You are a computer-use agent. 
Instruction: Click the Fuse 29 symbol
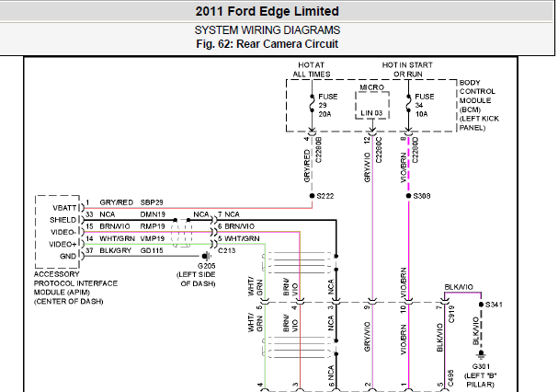[313, 103]
